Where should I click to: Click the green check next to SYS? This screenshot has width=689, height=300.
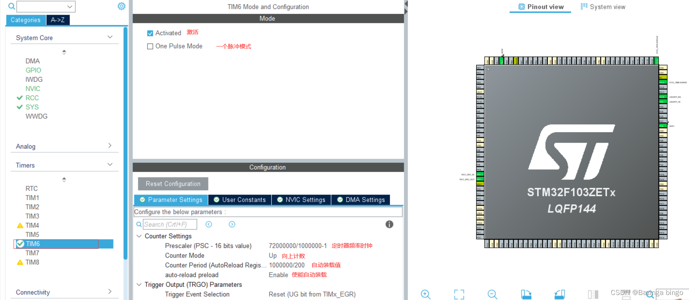point(20,107)
